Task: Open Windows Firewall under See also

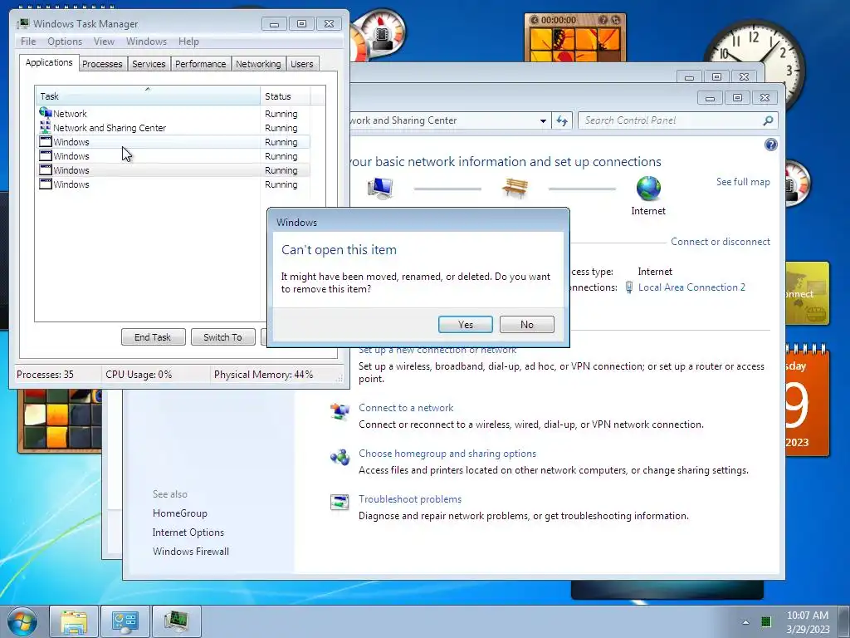Action: tap(191, 552)
